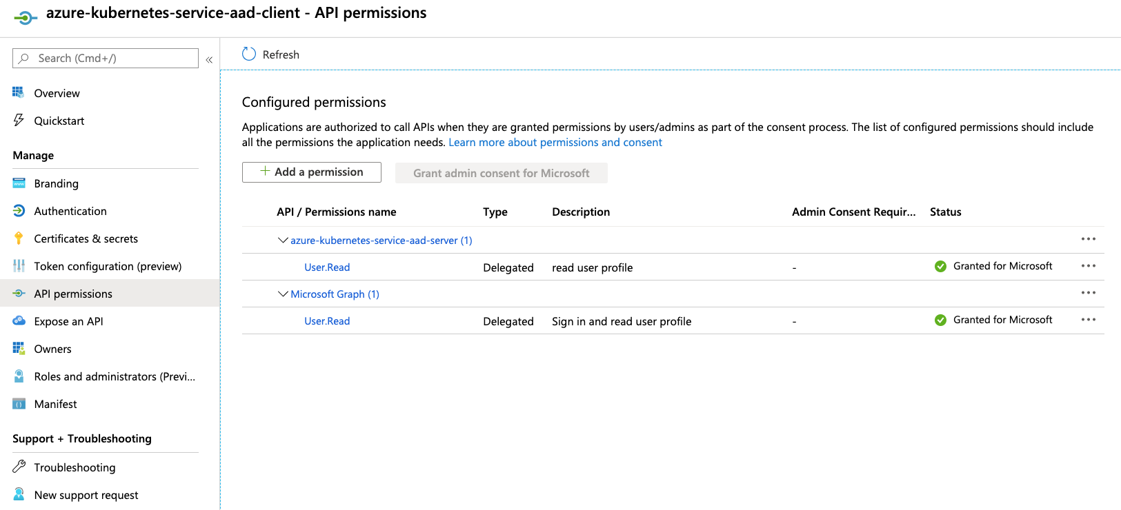Click the Manifest icon in sidebar

coord(19,404)
